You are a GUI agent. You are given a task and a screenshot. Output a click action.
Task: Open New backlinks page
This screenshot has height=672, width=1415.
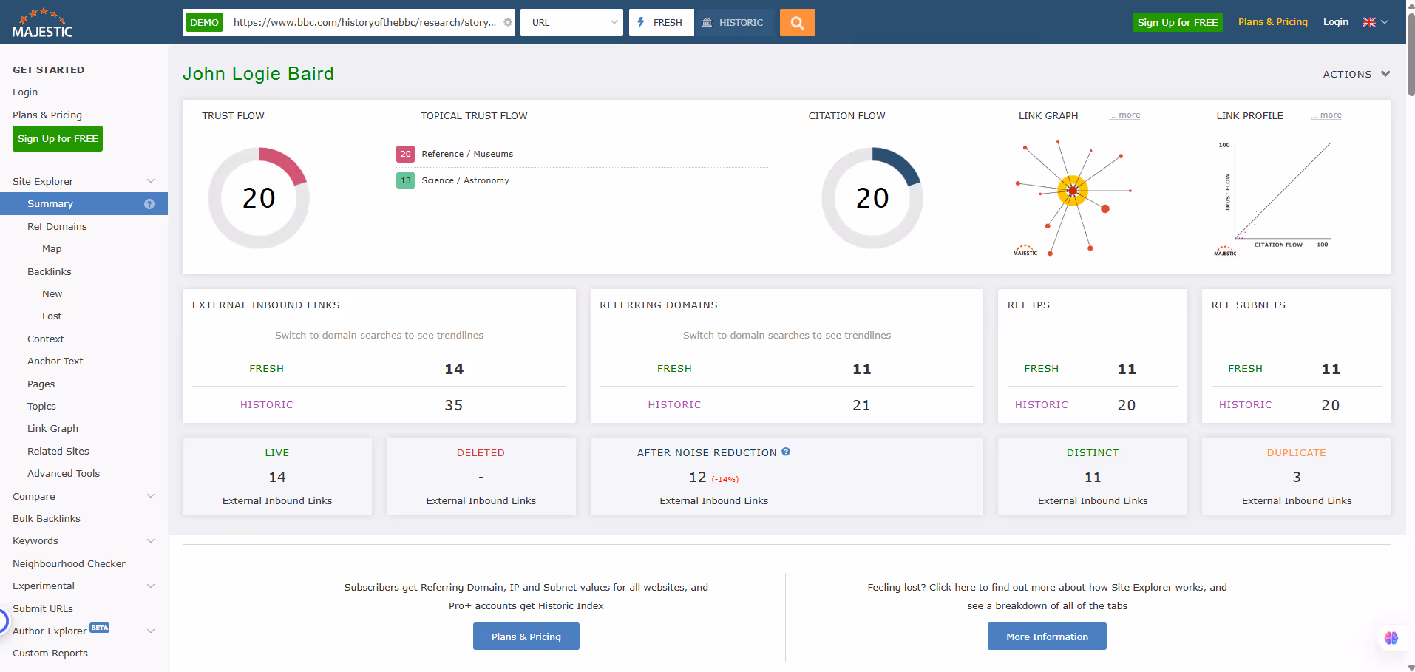[52, 293]
